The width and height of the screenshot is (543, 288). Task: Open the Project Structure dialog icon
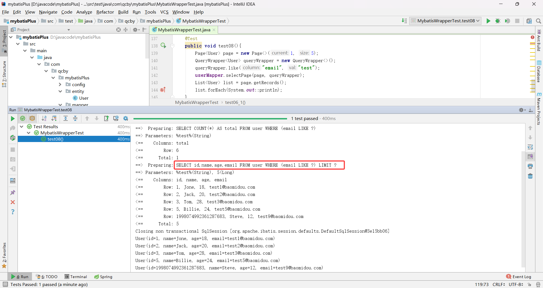[529, 21]
